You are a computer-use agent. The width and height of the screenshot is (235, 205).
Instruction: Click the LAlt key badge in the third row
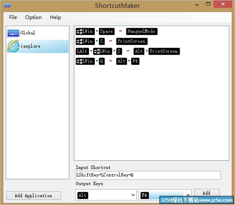[82, 51]
